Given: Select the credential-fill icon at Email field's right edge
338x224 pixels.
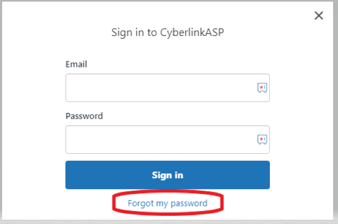Looking at the screenshot, I should tap(262, 88).
